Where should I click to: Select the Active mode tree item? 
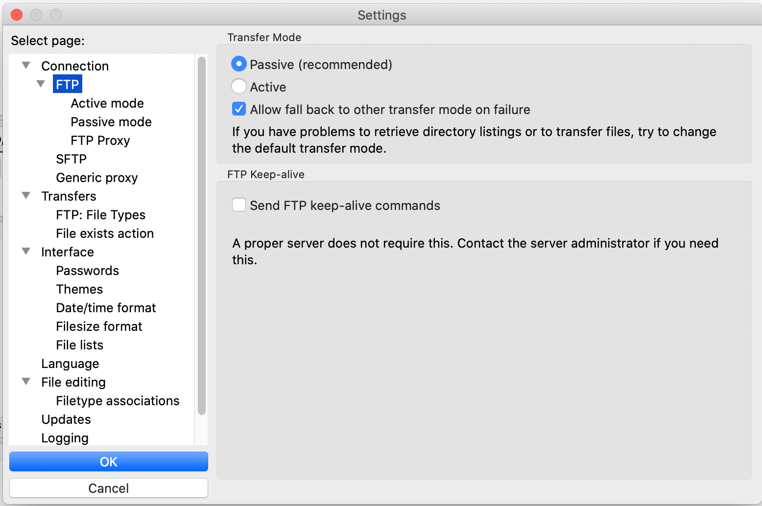point(107,103)
